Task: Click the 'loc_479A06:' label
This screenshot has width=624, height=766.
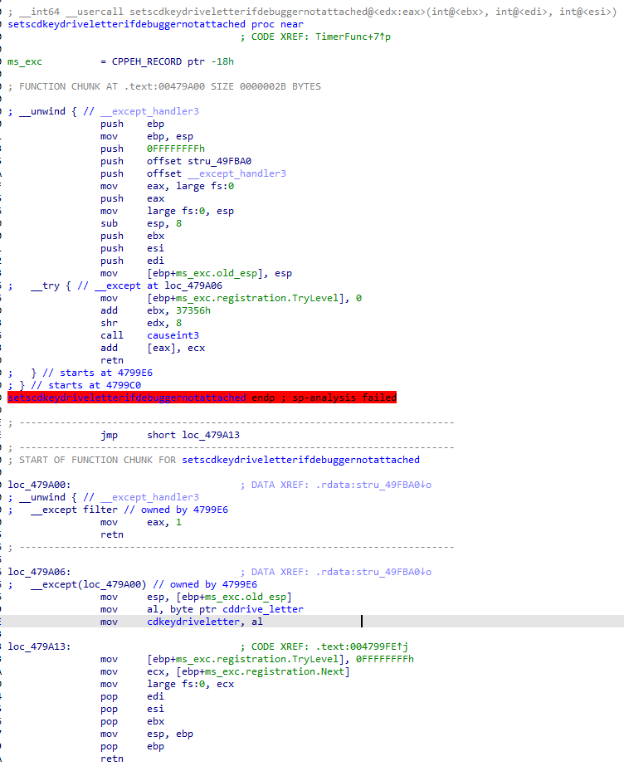Action: click(x=39, y=572)
